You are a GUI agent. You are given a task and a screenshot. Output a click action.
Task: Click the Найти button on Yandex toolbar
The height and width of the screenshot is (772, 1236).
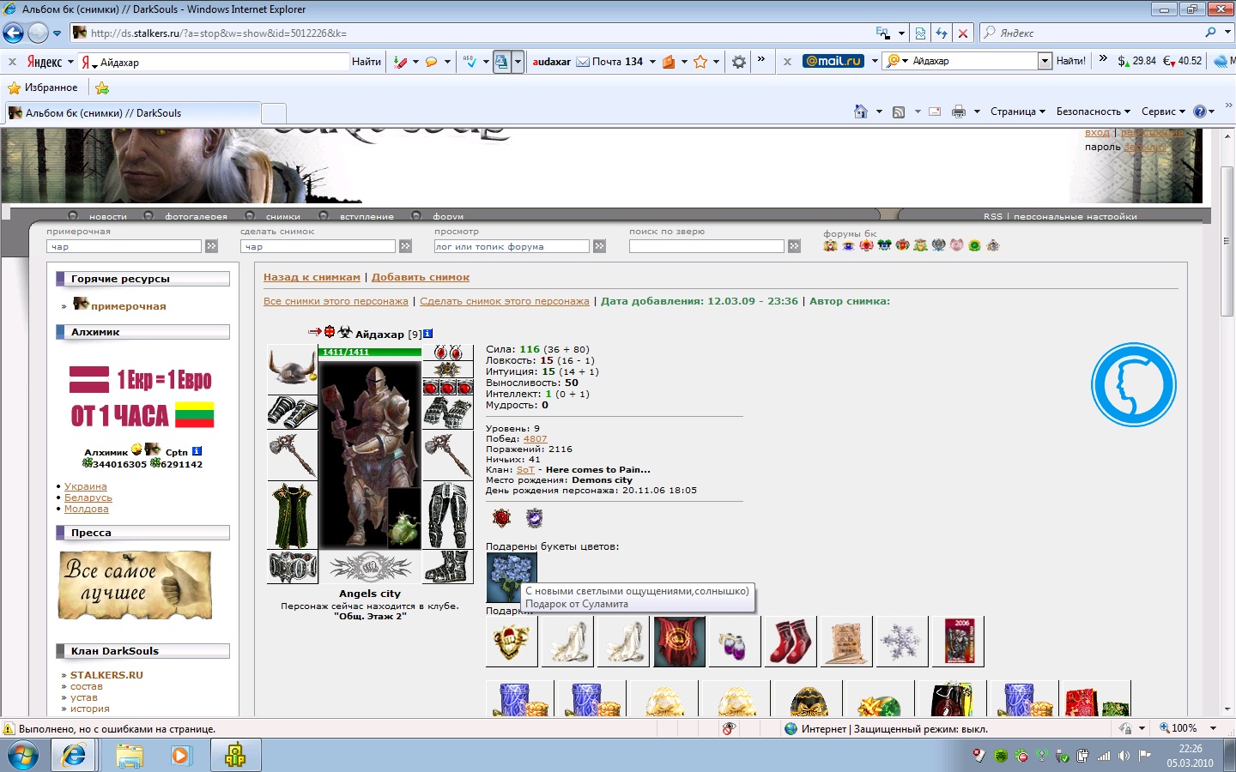tap(367, 62)
